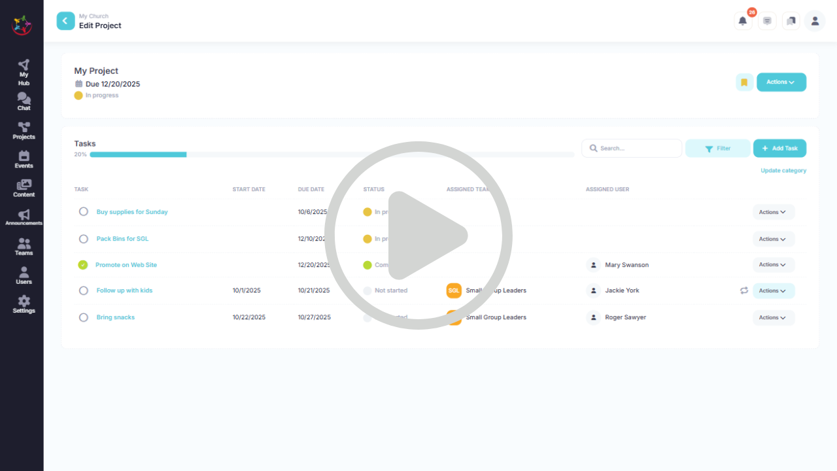Image resolution: width=837 pixels, height=471 pixels.
Task: Click the Add Task button
Action: tap(779, 148)
